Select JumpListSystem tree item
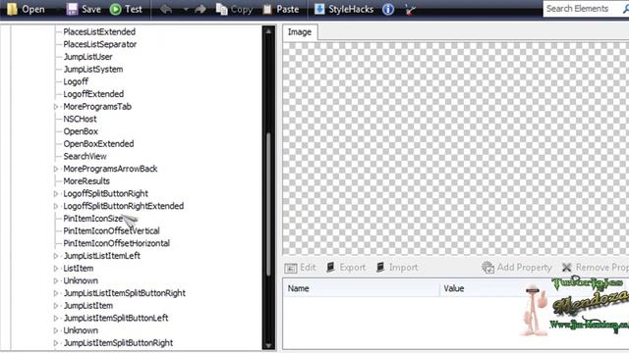Image resolution: width=629 pixels, height=353 pixels. 93,69
